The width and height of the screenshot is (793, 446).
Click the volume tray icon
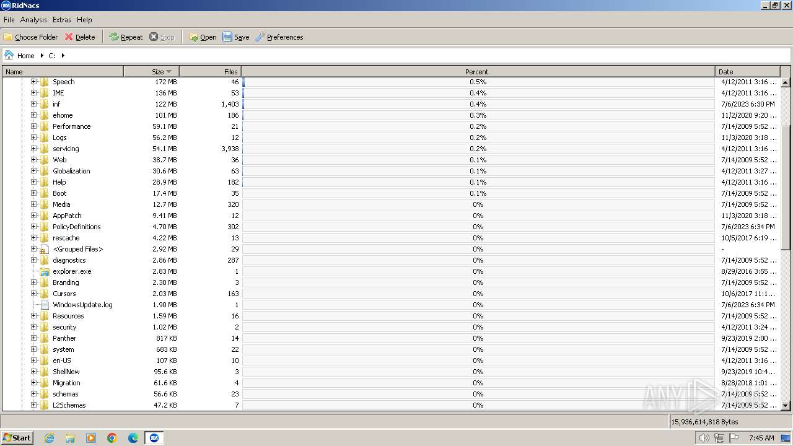pyautogui.click(x=704, y=438)
